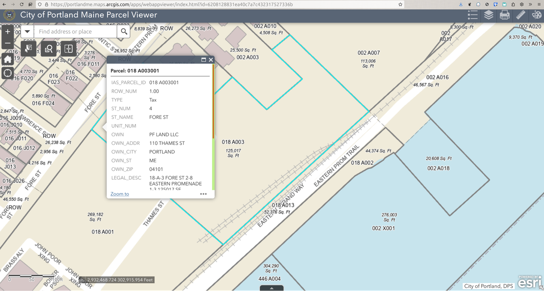This screenshot has height=291, width=544.
Task: Select parcel label 002 A016
Action: tap(437, 77)
